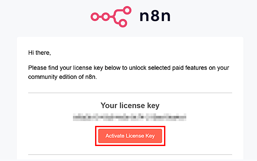Click the branching connector in the n8n logo

116,17
